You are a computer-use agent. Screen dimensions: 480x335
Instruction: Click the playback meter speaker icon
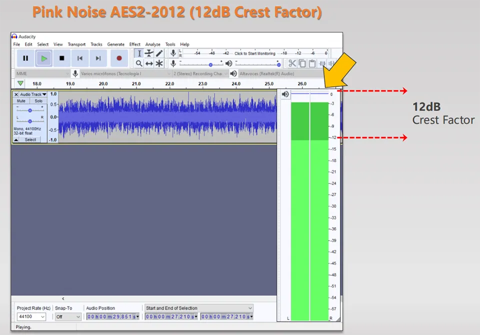coord(285,94)
